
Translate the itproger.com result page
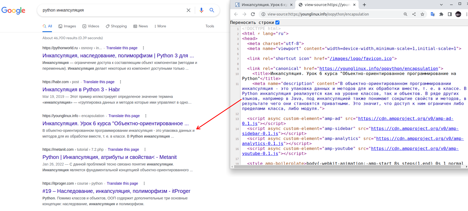[x=122, y=183]
